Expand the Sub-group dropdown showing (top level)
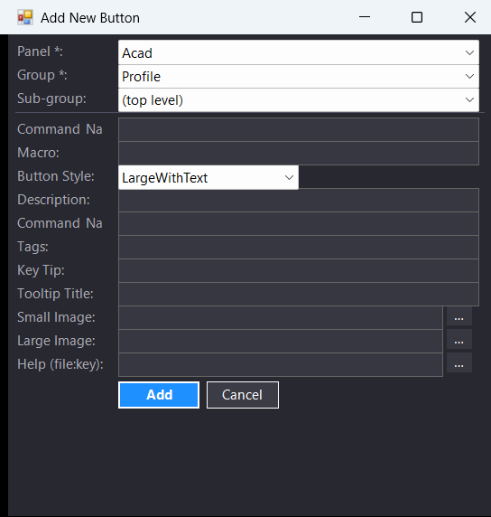This screenshot has width=491, height=517. click(x=299, y=100)
